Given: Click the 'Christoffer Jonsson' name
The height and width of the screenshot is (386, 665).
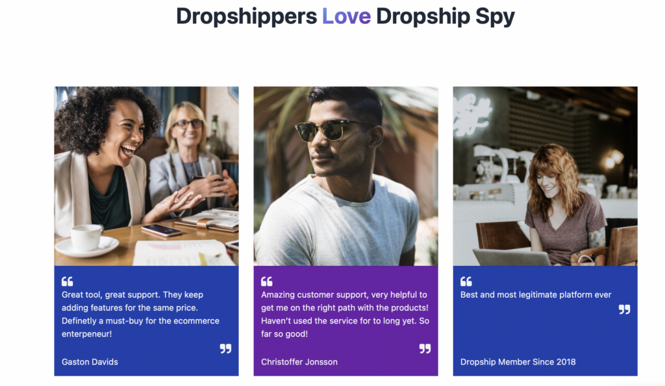Looking at the screenshot, I should pos(299,362).
